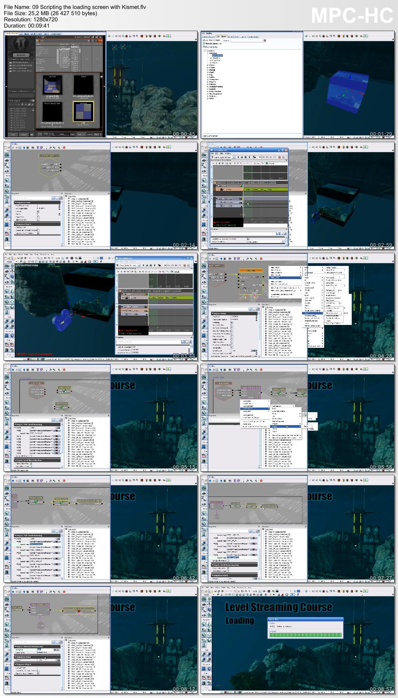Select the Lights group tab in the small Matinee window

247,183
